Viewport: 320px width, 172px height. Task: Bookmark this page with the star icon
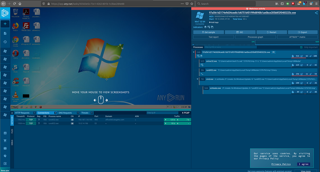192,4
